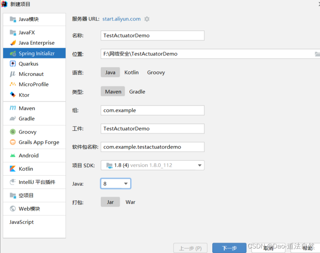The height and width of the screenshot is (253, 320).
Task: Click the Grails App Forge icon
Action: [x=13, y=142]
